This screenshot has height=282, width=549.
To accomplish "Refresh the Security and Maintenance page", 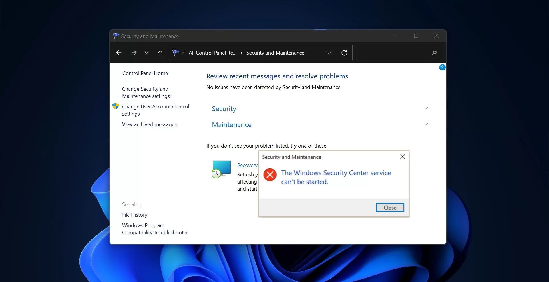I will [x=344, y=53].
